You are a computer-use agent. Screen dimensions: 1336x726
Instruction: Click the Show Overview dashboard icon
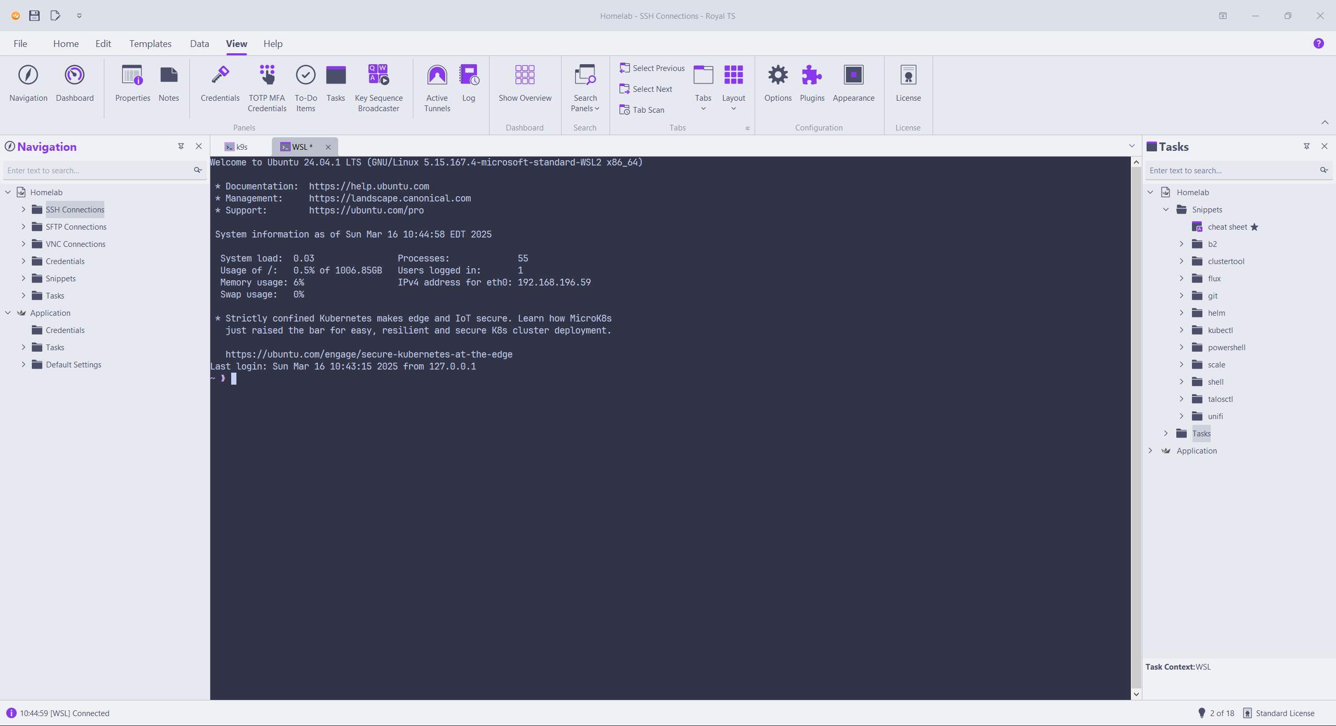point(524,76)
